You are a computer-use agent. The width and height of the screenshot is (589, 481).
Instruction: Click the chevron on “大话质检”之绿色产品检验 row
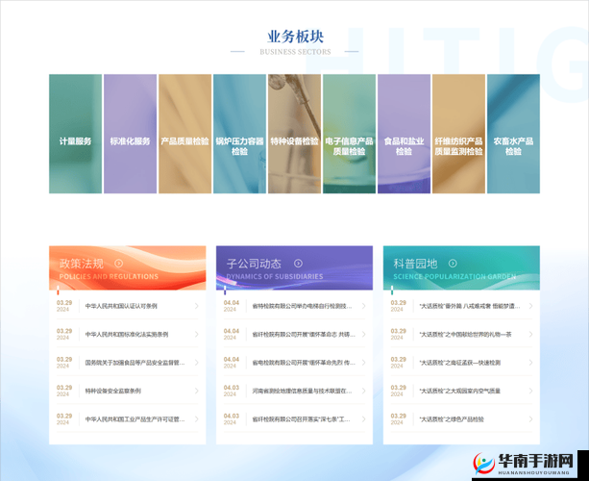click(x=530, y=418)
